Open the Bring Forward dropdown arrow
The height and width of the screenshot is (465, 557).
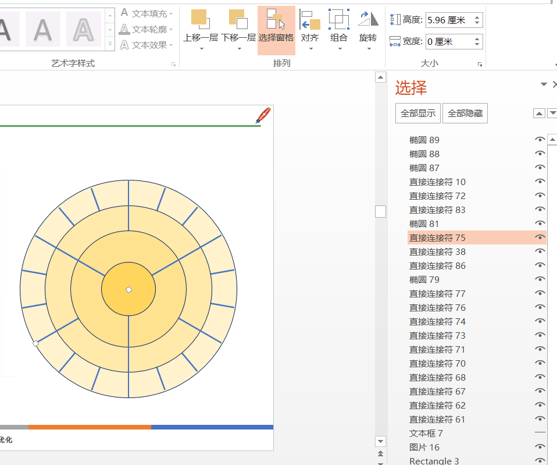201,49
